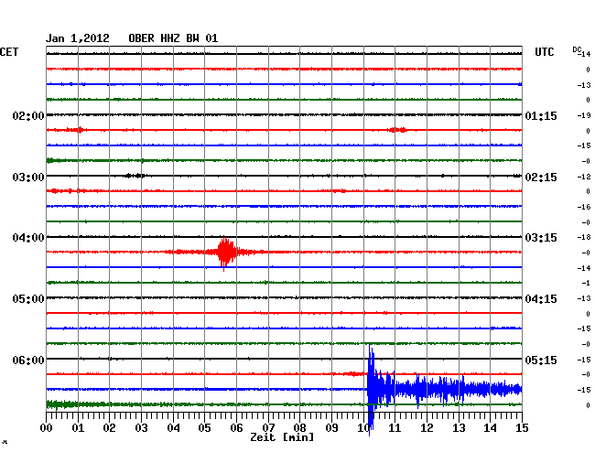Click the "09" minute tick label
The height and width of the screenshot is (452, 595).
click(x=331, y=428)
